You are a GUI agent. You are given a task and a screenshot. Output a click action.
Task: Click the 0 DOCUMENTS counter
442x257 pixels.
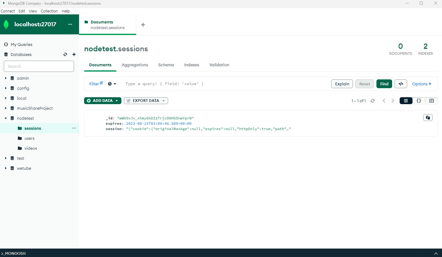[x=401, y=49]
